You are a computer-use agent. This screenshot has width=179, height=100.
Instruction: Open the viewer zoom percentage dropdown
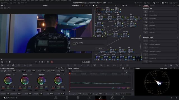(x=3, y=6)
